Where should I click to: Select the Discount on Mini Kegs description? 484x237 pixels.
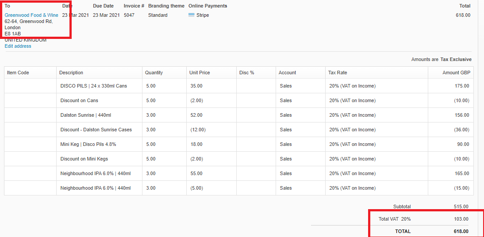(x=84, y=159)
